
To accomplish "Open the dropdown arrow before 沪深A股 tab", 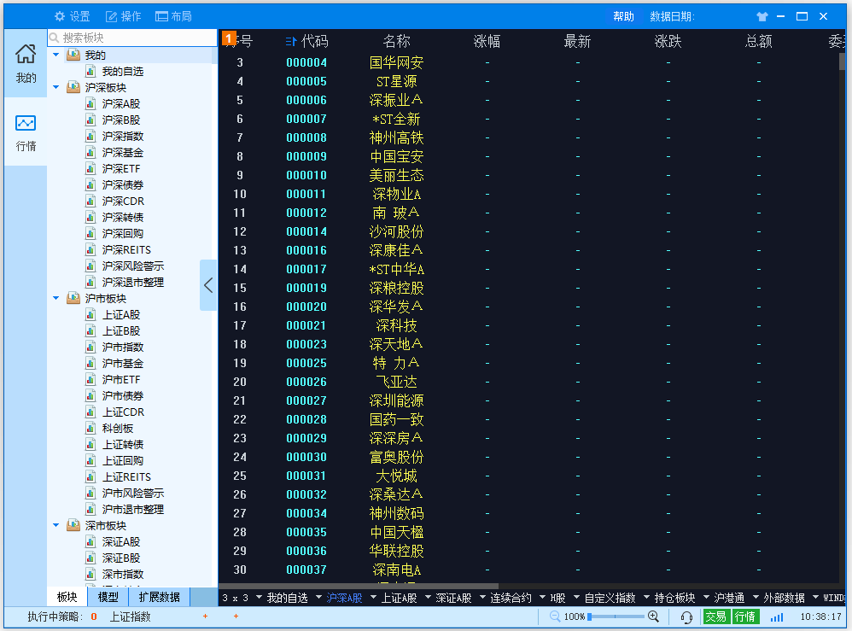I will pyautogui.click(x=319, y=598).
